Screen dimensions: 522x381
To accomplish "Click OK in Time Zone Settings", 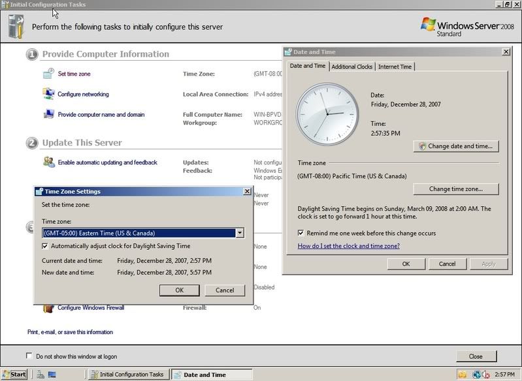I will click(180, 290).
